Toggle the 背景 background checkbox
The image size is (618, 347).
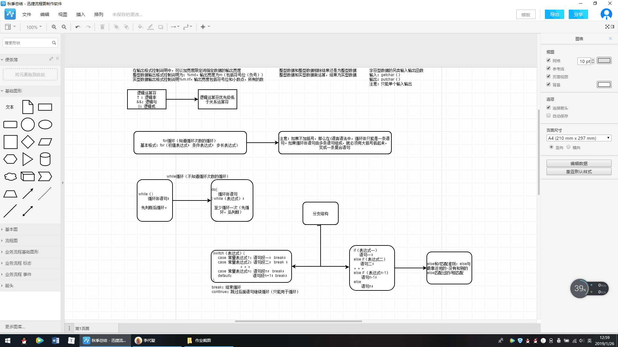click(x=548, y=84)
